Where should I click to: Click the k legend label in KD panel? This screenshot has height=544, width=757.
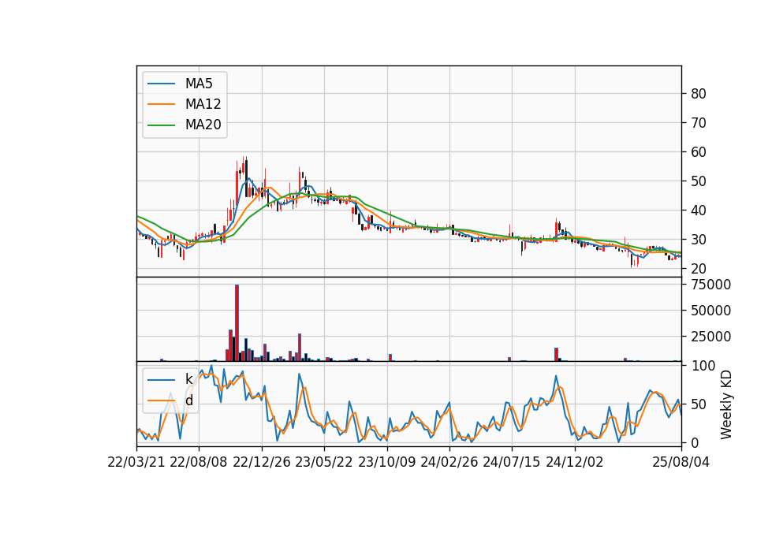tap(188, 379)
